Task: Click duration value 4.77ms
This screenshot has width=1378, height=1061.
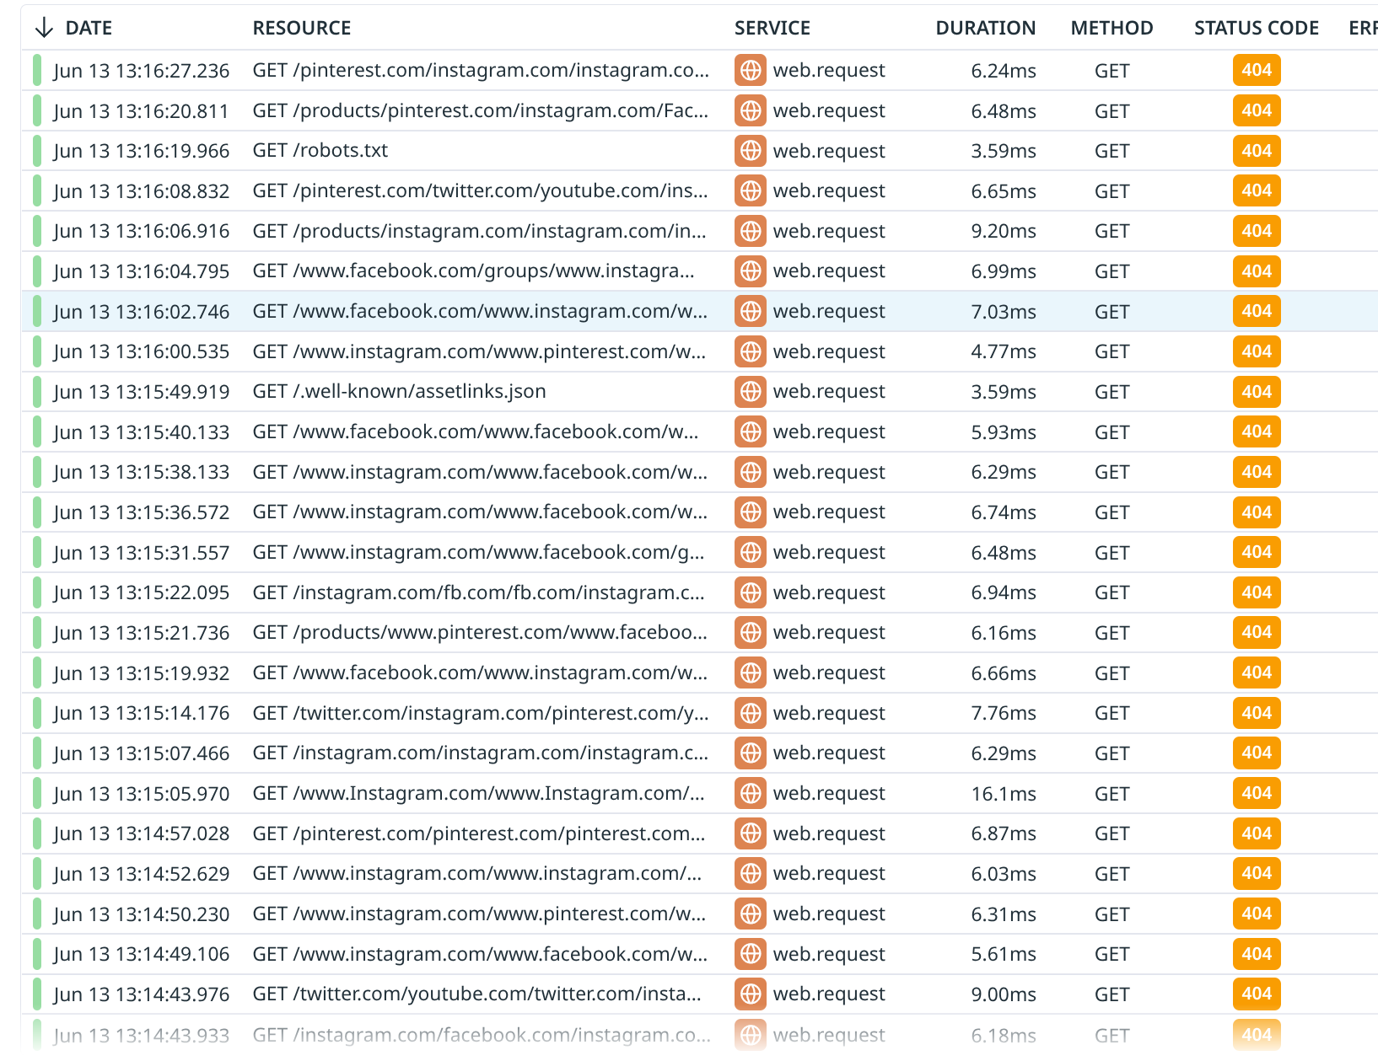Action: tap(1004, 351)
